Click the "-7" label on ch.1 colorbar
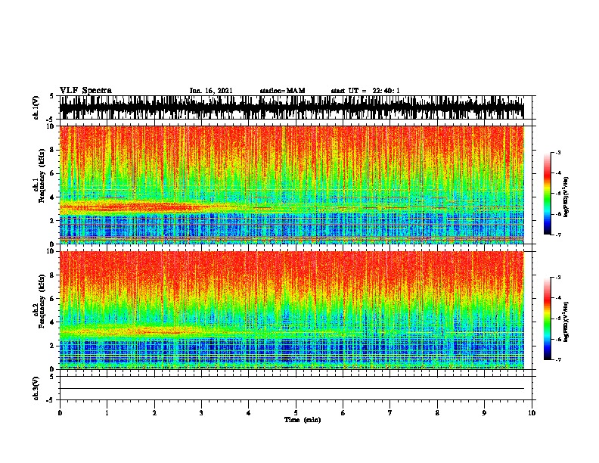This screenshot has height=463, width=599. coord(558,235)
